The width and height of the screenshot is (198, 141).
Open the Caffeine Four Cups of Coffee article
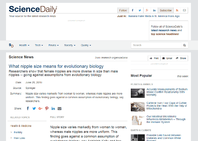(167, 106)
